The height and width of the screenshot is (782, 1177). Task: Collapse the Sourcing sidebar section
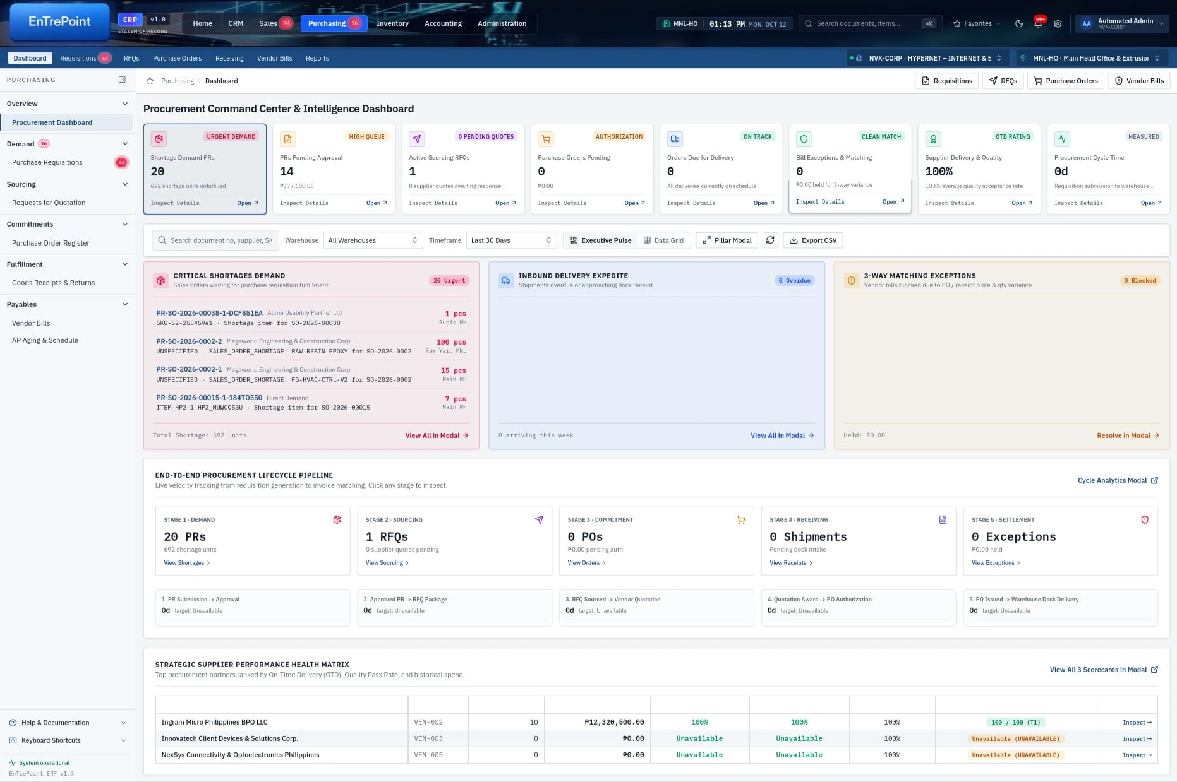click(66, 184)
